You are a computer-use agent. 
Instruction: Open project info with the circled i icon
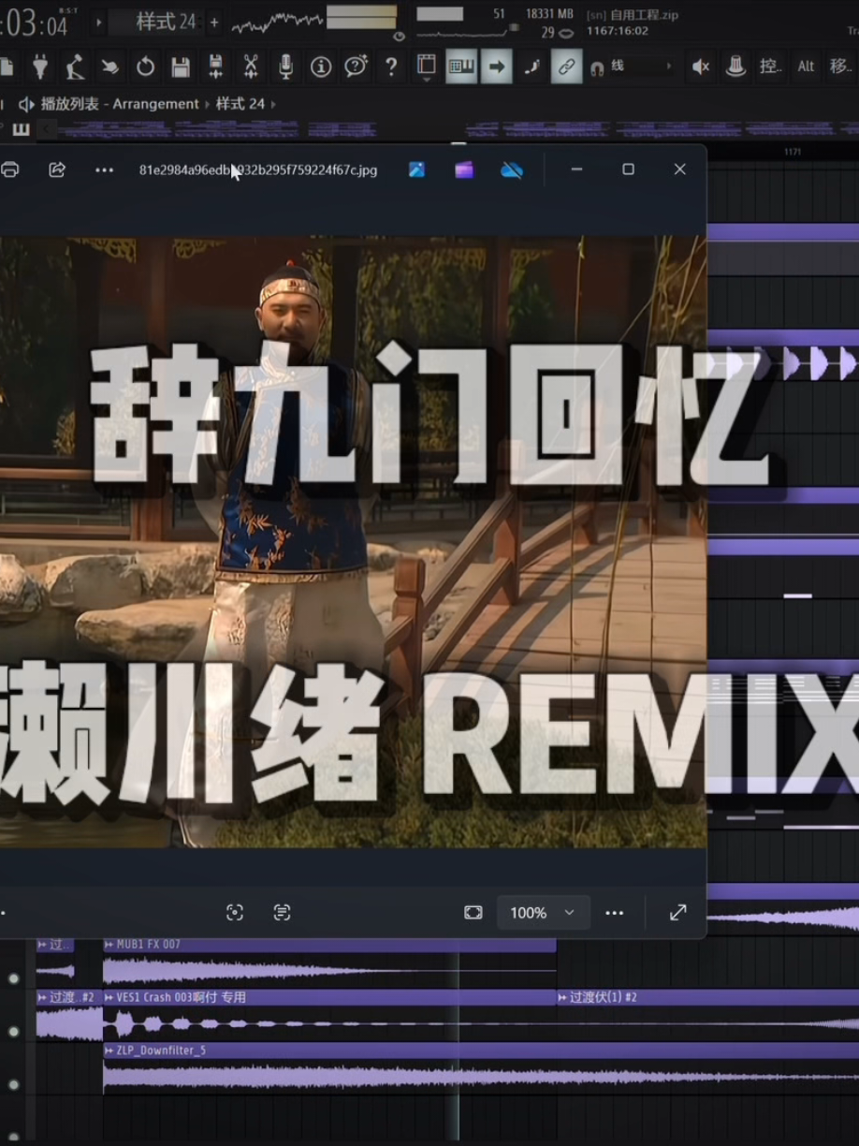pyautogui.click(x=321, y=66)
